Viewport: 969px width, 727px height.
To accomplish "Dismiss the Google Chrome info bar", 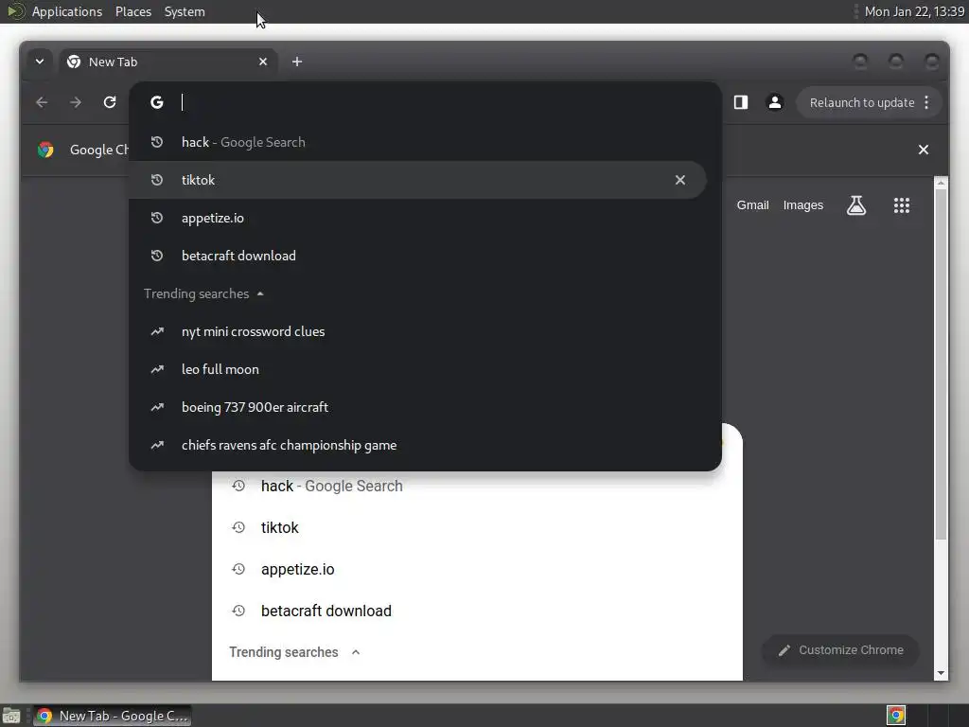I will coord(924,150).
